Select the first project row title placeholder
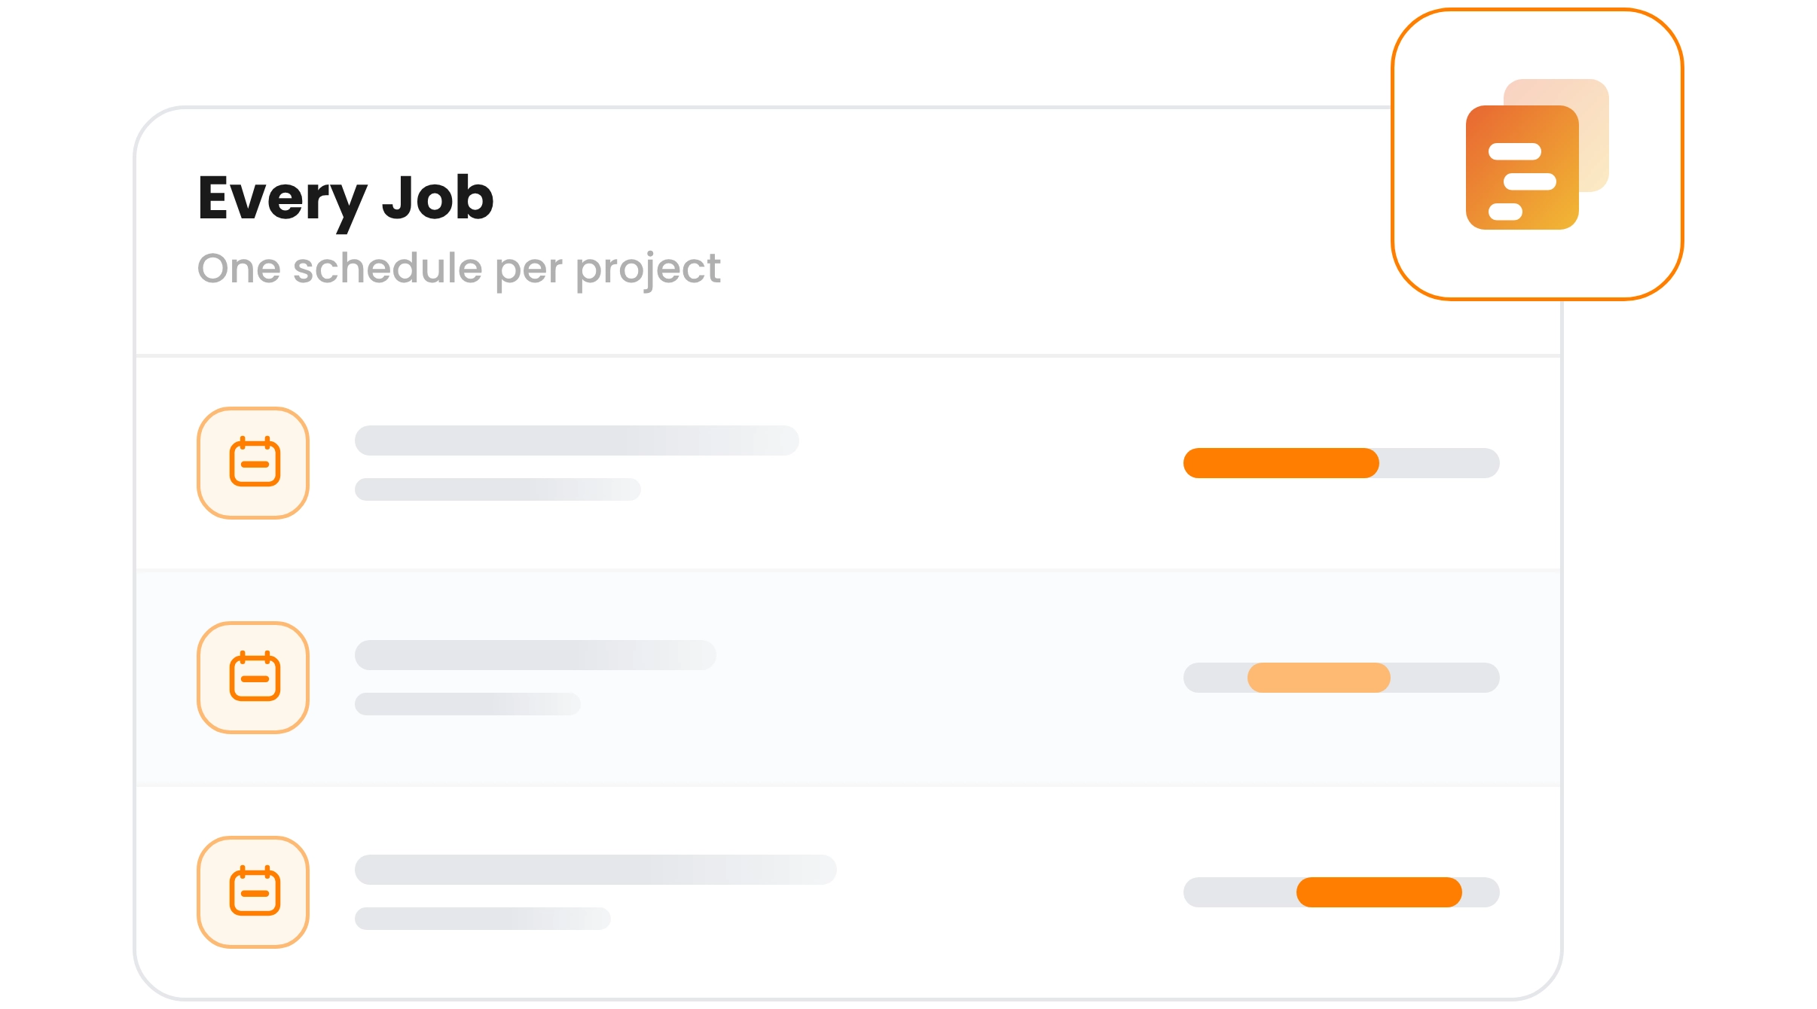This screenshot has width=1817, height=1009. (577, 440)
